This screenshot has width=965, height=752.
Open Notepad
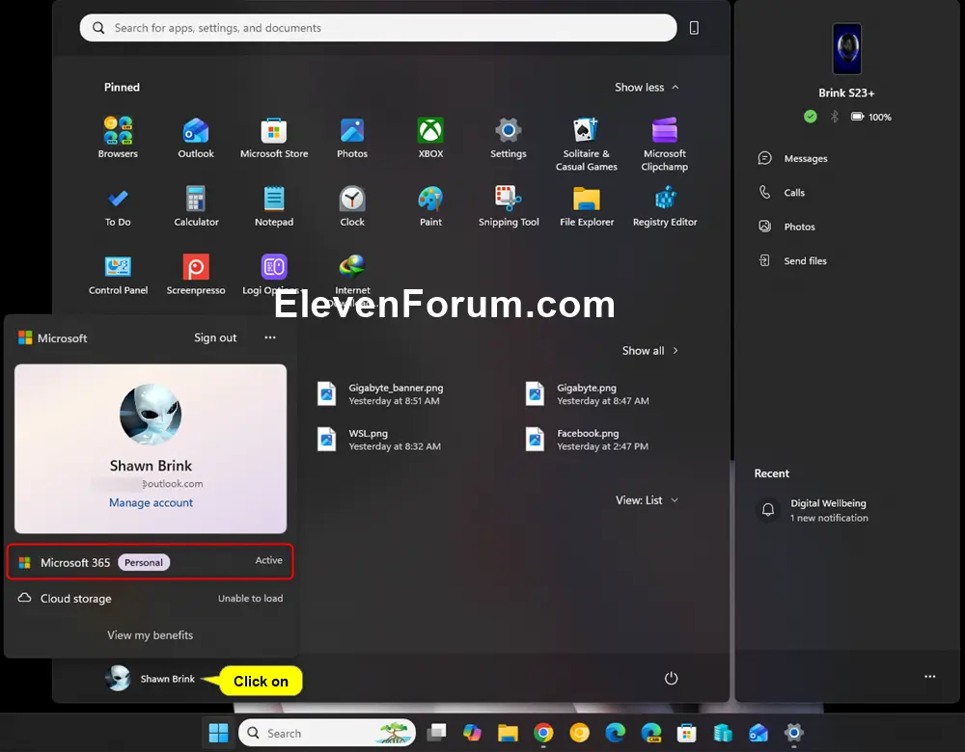tap(274, 206)
